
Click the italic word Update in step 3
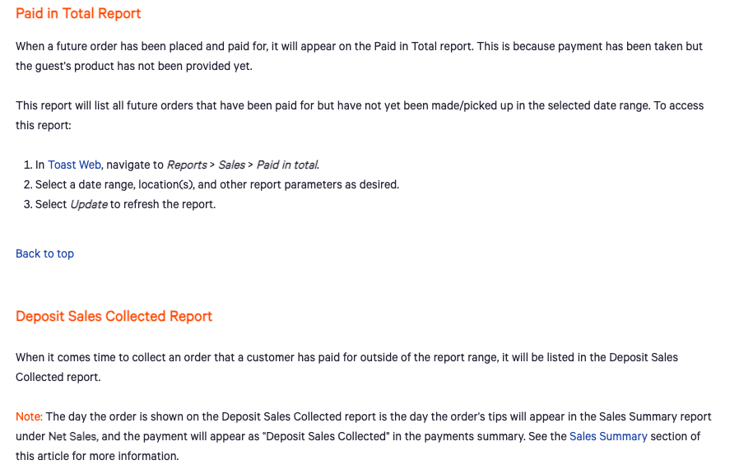click(89, 204)
